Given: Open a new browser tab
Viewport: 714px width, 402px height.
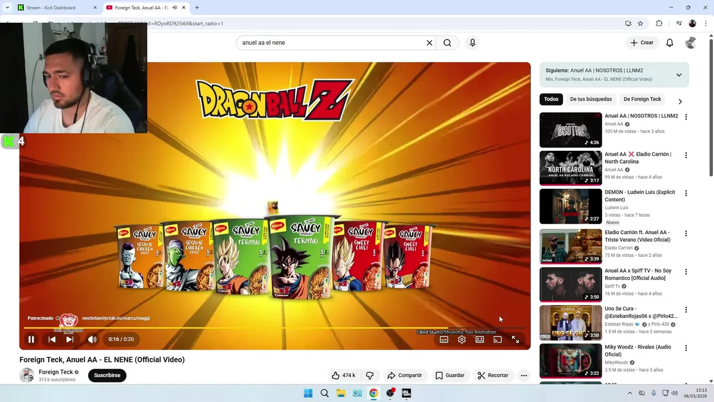Looking at the screenshot, I should coord(197,8).
